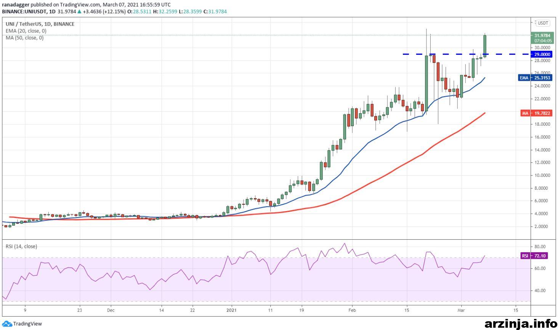Click the 12.0000 price axis tick

click(542, 163)
